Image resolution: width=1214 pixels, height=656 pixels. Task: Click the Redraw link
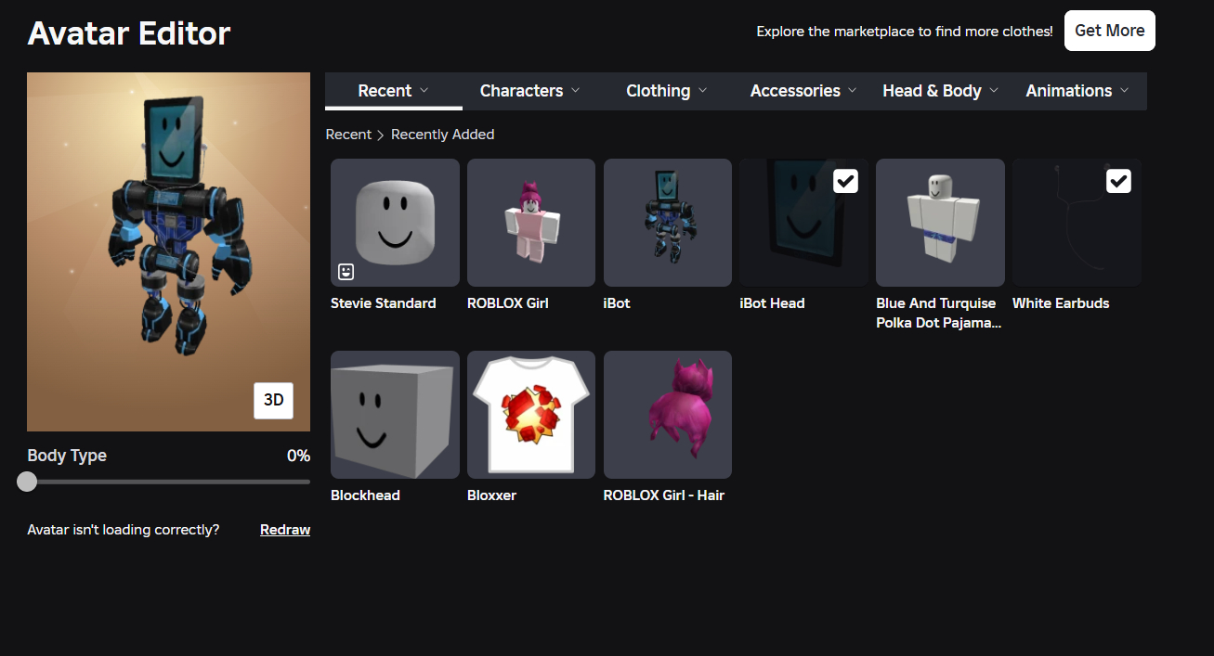pyautogui.click(x=285, y=530)
